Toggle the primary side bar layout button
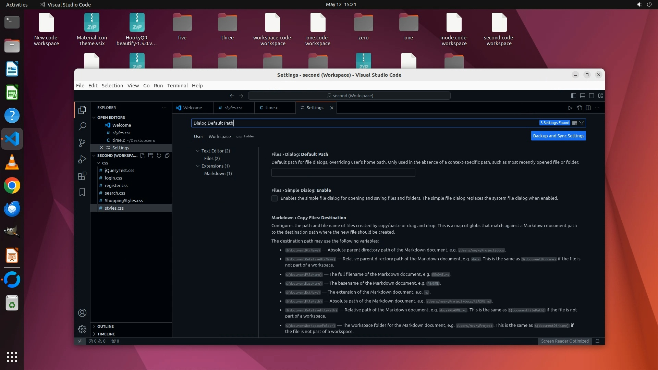This screenshot has height=370, width=658. coord(573,96)
